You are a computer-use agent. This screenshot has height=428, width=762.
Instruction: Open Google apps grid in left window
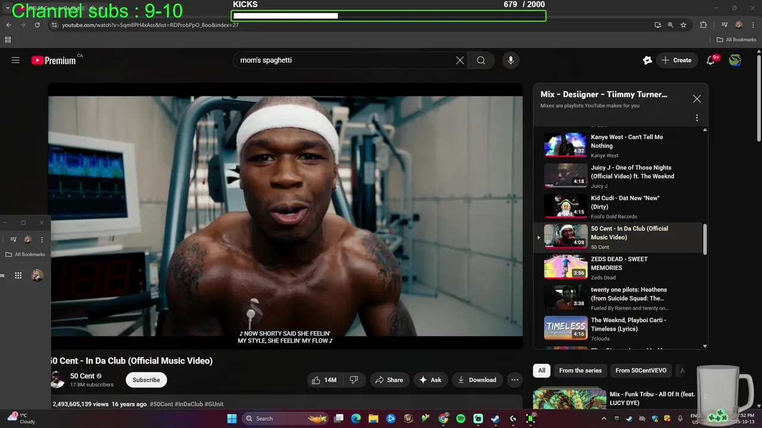[x=18, y=275]
